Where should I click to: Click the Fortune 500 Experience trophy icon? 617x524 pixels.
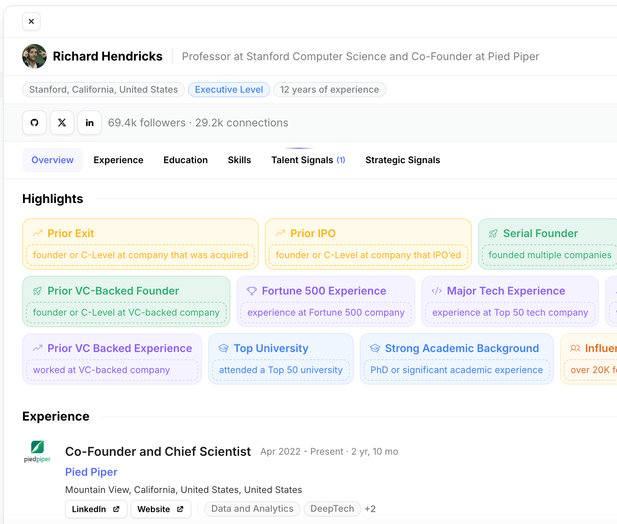tap(251, 291)
